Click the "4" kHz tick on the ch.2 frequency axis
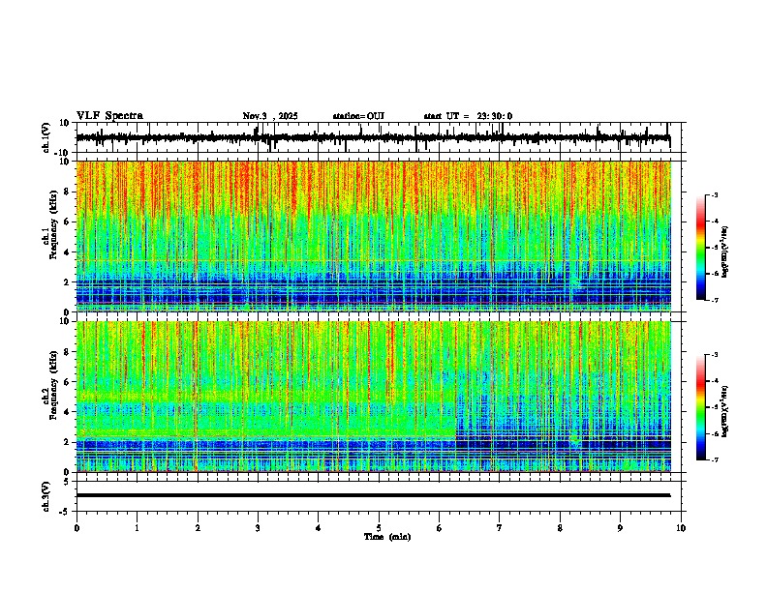 [67, 412]
